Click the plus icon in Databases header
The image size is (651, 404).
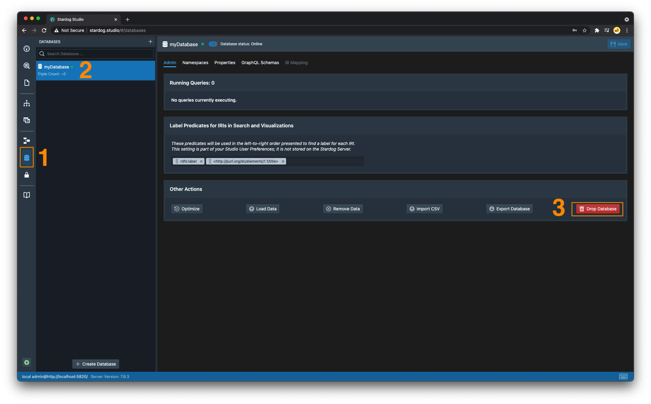[x=150, y=42]
